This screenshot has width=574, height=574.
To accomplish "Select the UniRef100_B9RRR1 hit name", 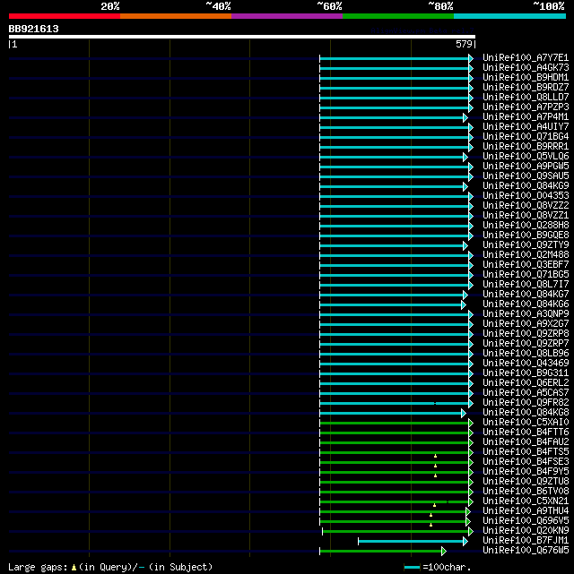I will pyautogui.click(x=526, y=147).
